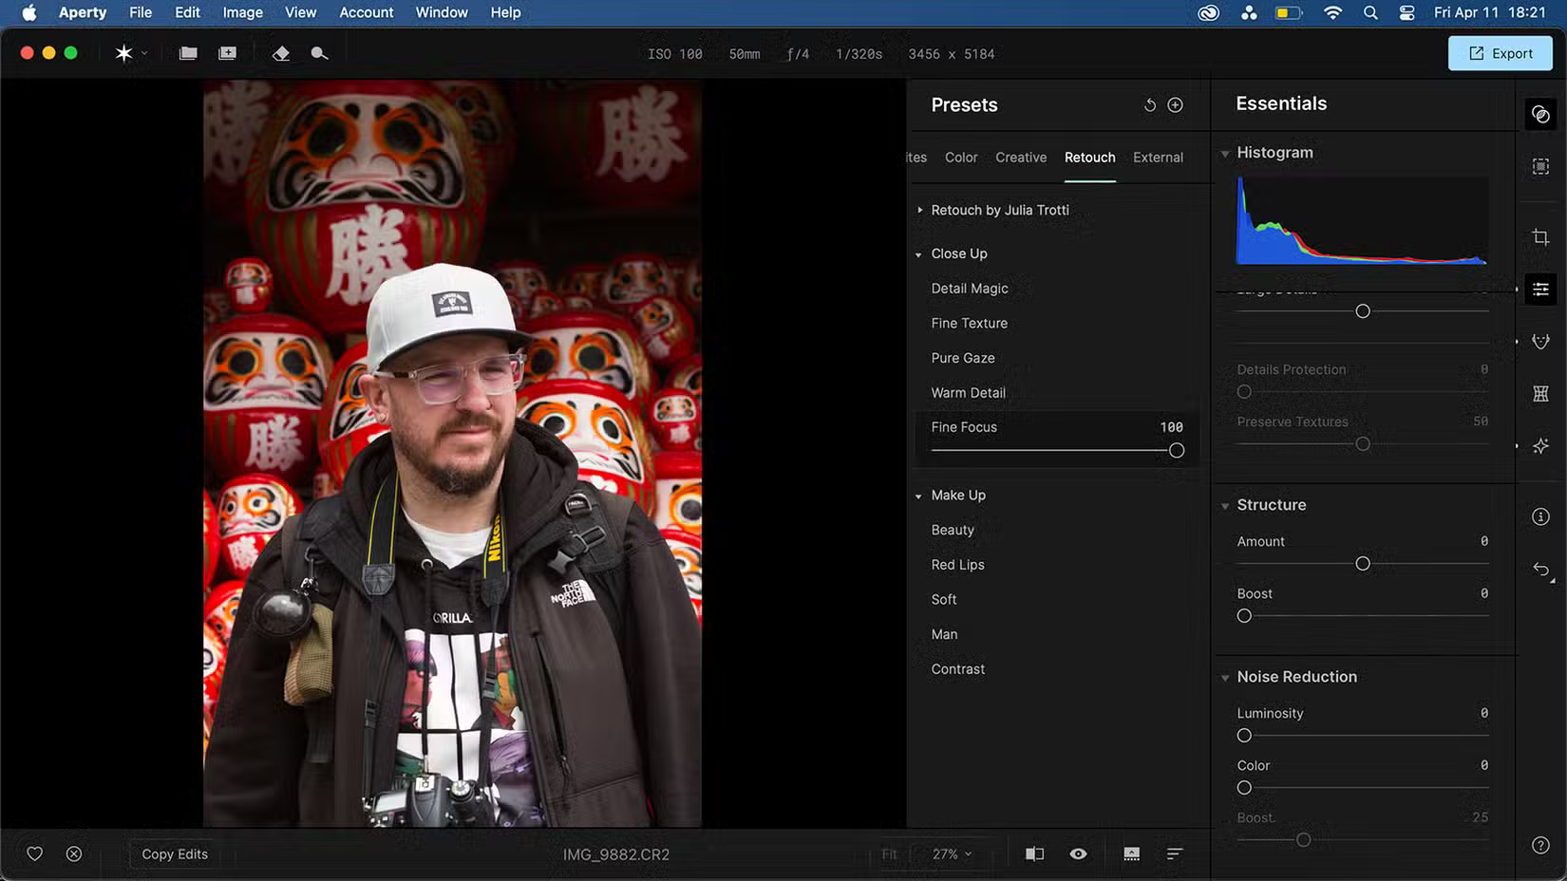Open the Essentials adjustments panel icon
This screenshot has height=881, width=1567.
click(1539, 289)
